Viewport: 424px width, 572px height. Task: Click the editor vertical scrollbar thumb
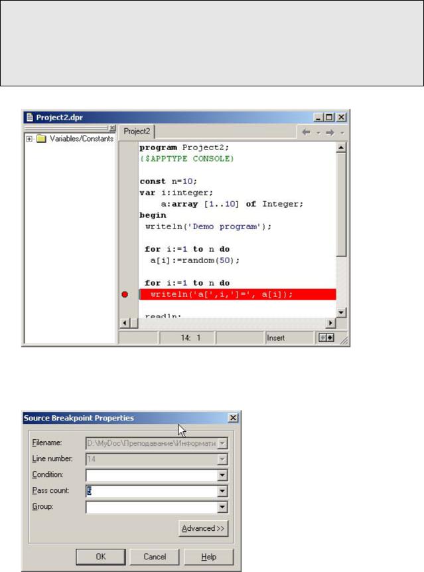coord(341,205)
